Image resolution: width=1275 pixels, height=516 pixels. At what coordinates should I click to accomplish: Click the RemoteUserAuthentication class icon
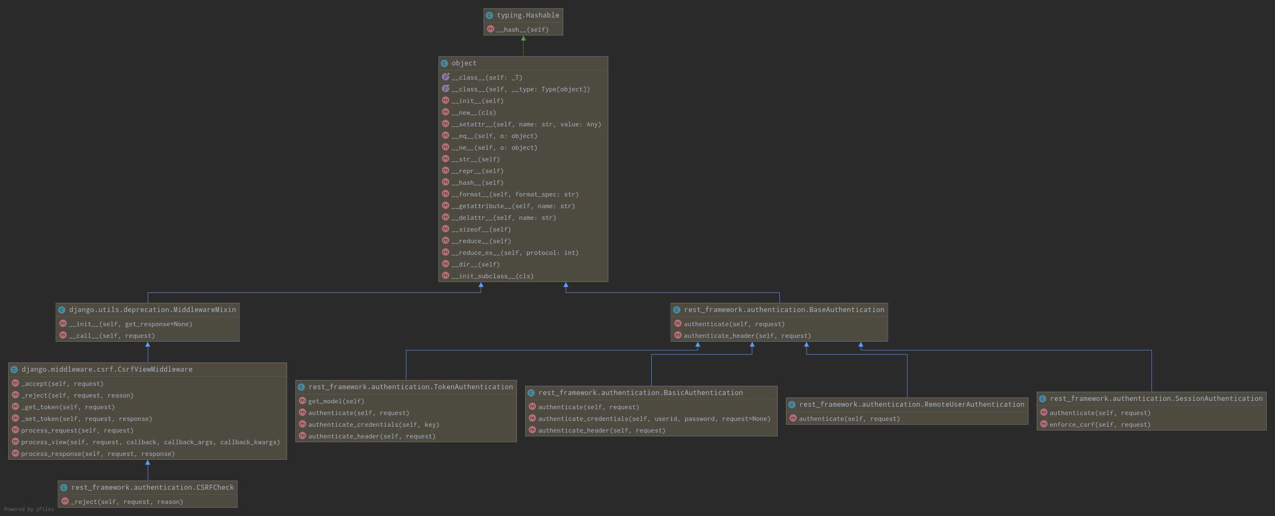[x=792, y=405]
